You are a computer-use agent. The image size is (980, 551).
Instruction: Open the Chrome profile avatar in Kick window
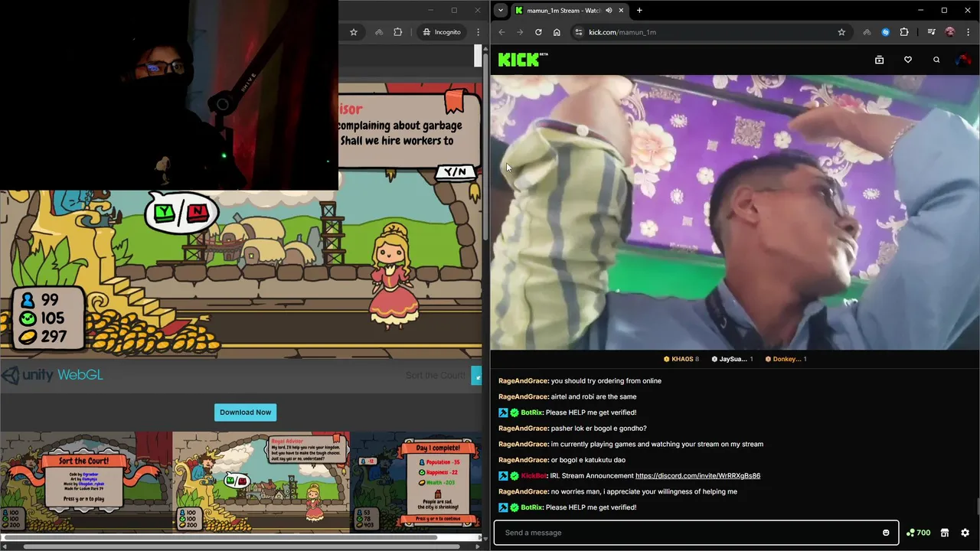tap(950, 32)
